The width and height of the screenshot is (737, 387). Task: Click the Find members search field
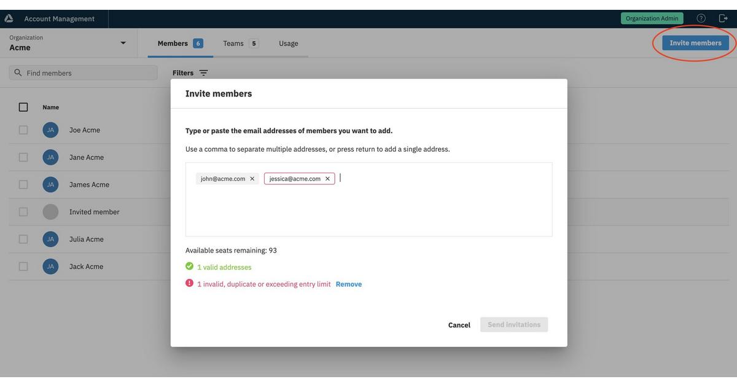(x=84, y=72)
